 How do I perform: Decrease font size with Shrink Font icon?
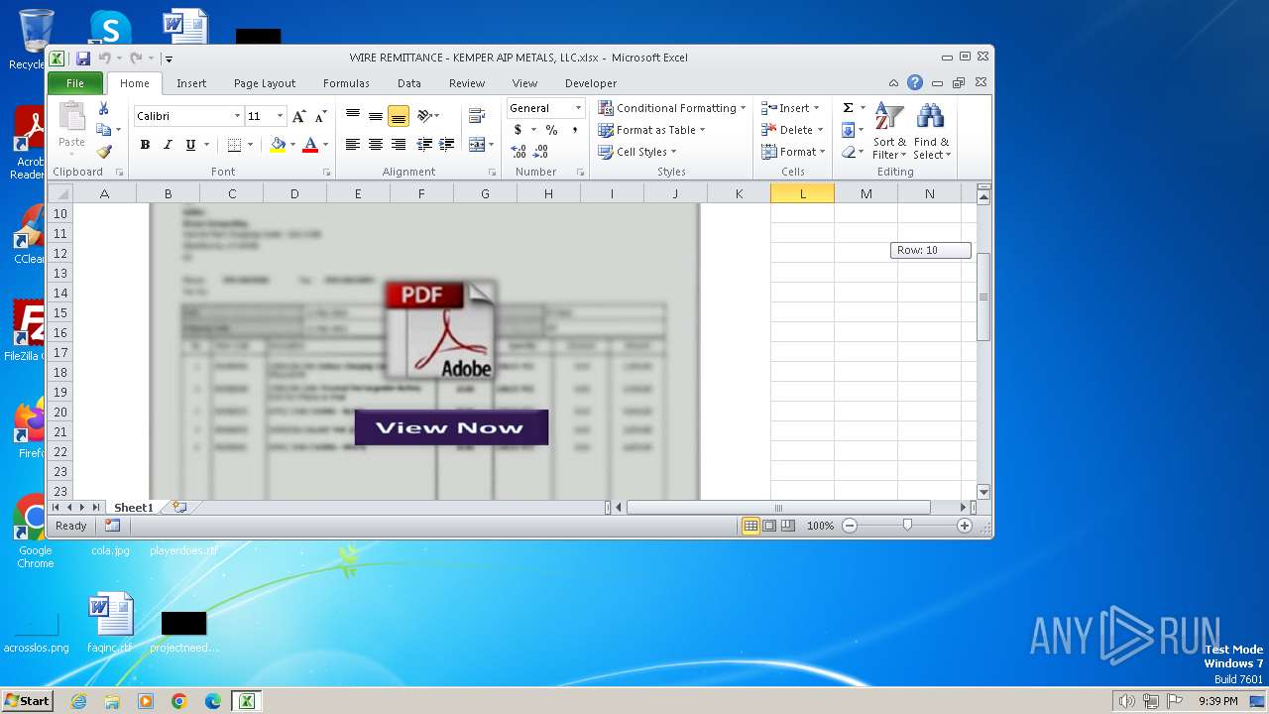tap(320, 116)
